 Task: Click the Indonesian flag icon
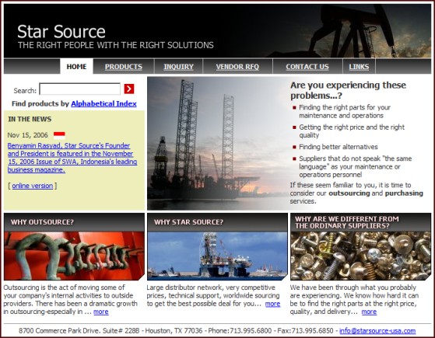tap(59, 135)
